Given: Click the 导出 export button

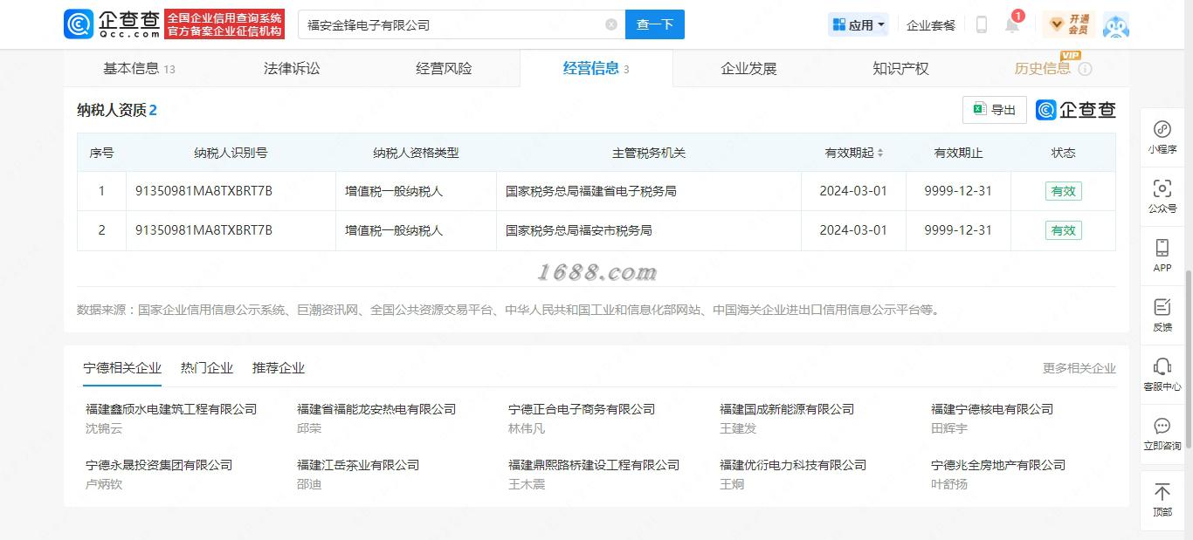Looking at the screenshot, I should pos(995,110).
